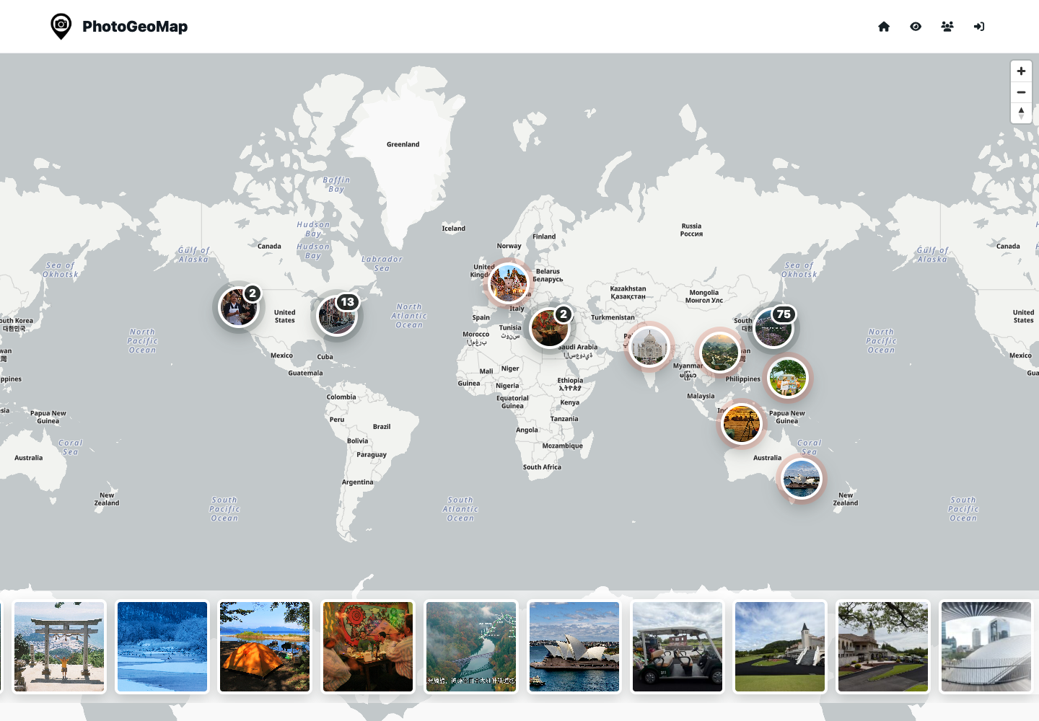This screenshot has height=721, width=1039.
Task: Open the cluster of 2 photos near Saudi Arabia
Action: click(x=550, y=327)
